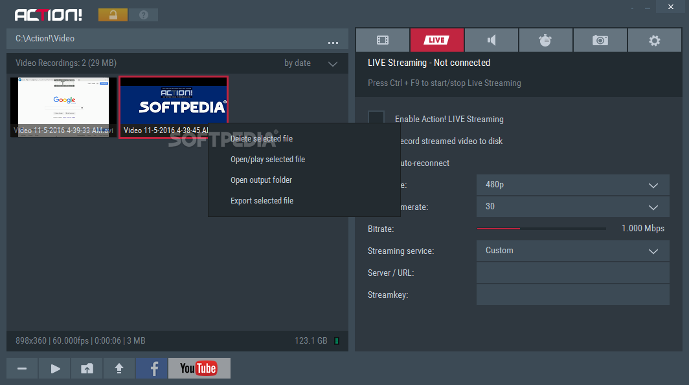Close the Action! window
The width and height of the screenshot is (689, 385).
coord(671,6)
